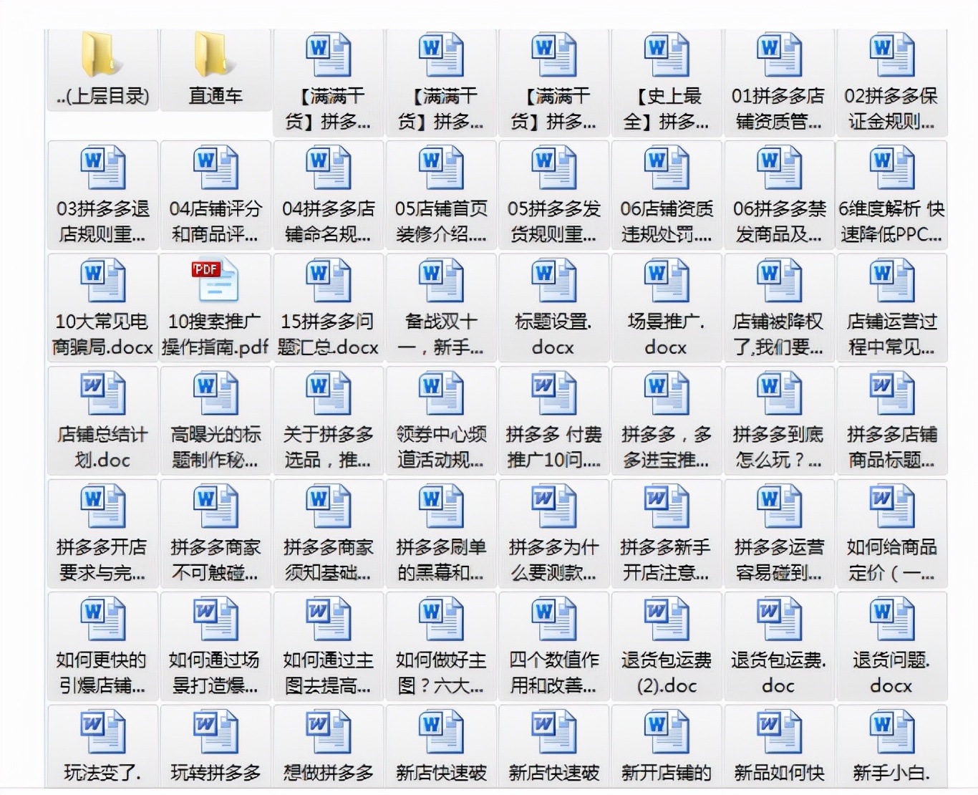This screenshot has width=978, height=795.
Task: Open the 直通车 folder icon
Action: [216, 54]
